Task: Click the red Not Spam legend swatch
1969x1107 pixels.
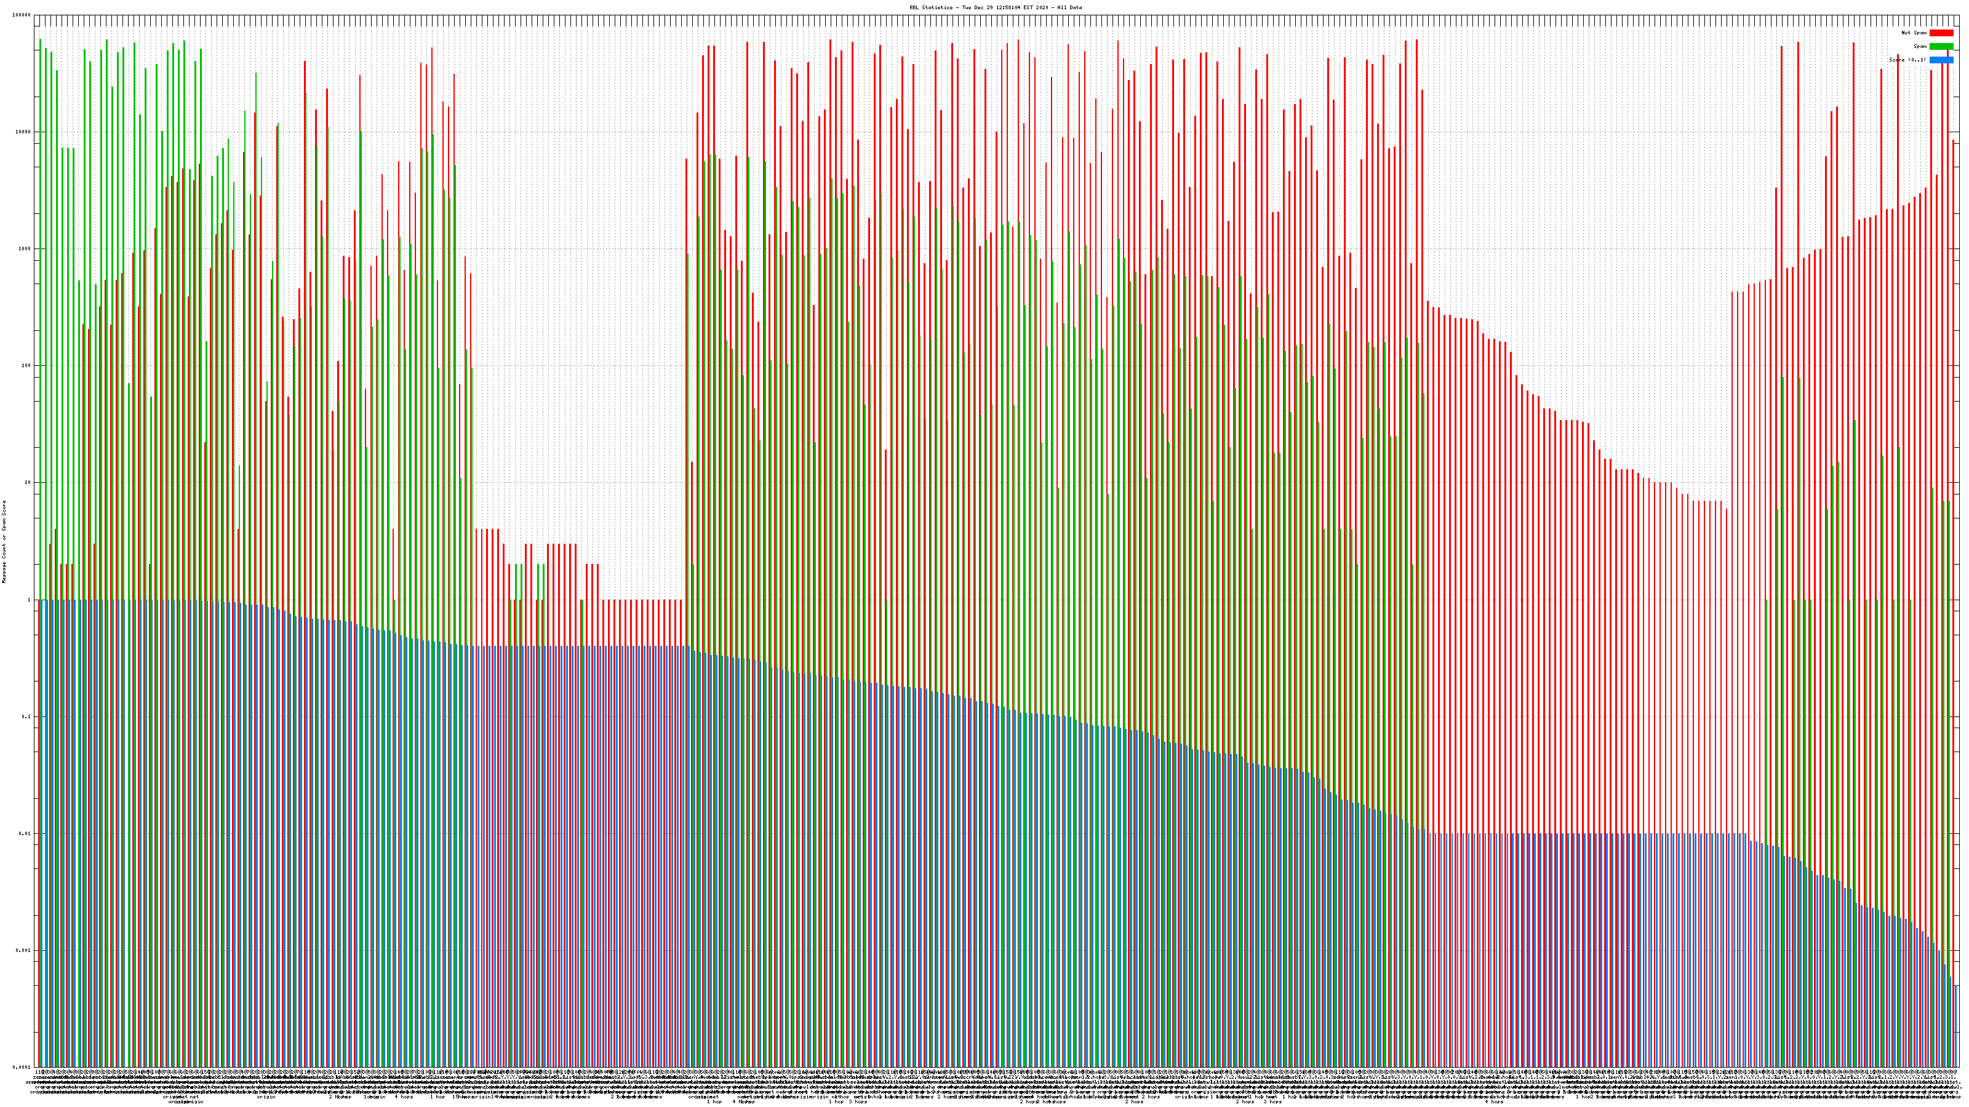Action: click(x=1941, y=33)
